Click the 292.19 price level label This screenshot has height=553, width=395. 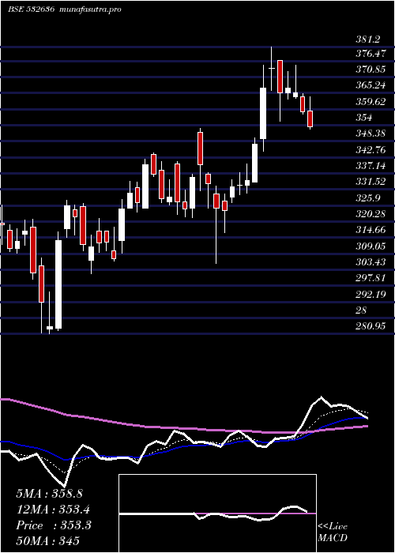click(371, 294)
